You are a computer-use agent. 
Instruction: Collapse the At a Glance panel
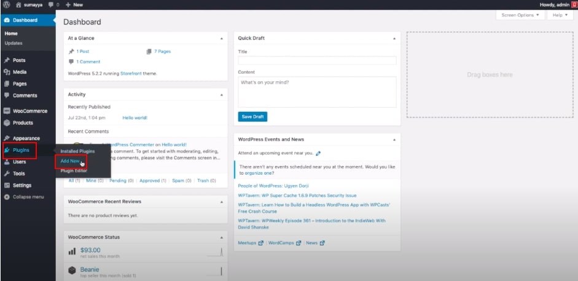tap(222, 38)
